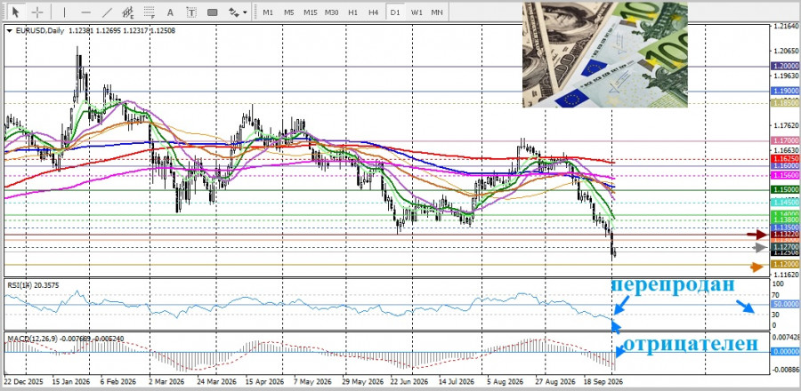This screenshot has width=801, height=391.
Task: Click the 5 Aug 2026 date label
Action: click(x=506, y=381)
